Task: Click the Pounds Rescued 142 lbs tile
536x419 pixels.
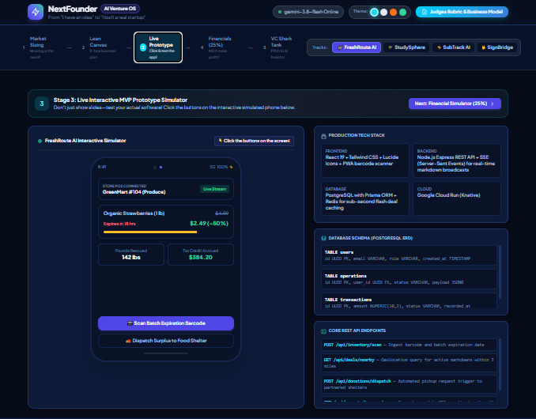Action: tap(131, 255)
